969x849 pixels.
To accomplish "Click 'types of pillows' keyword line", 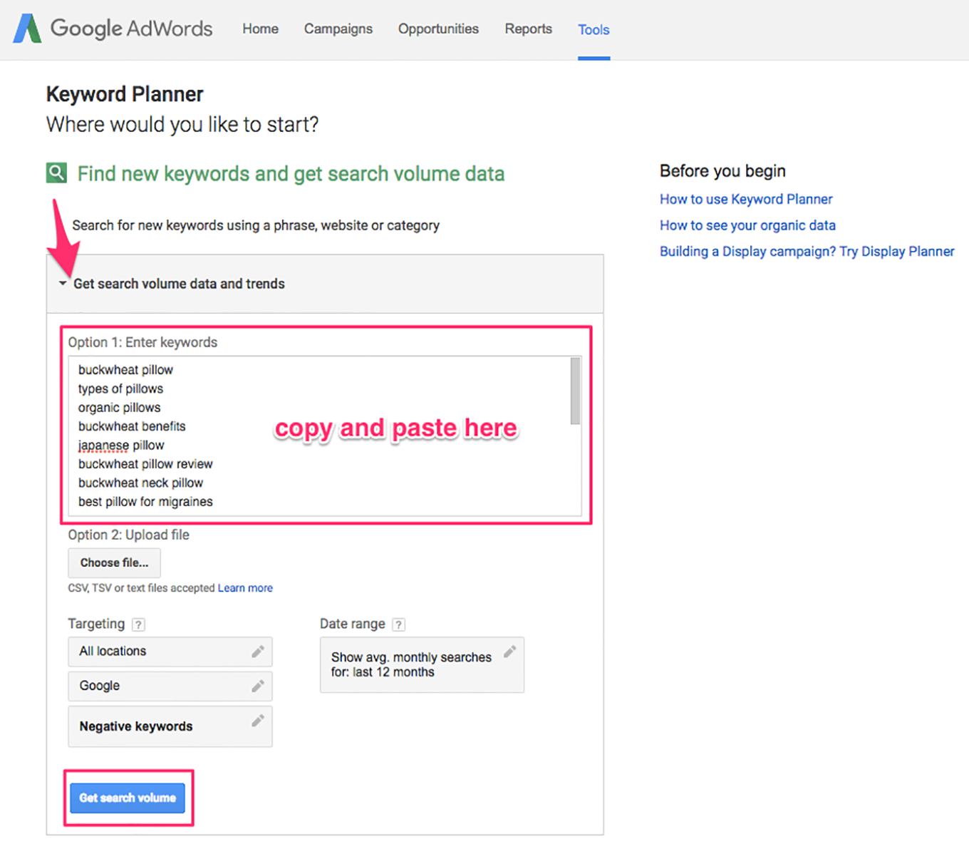I will click(x=120, y=389).
